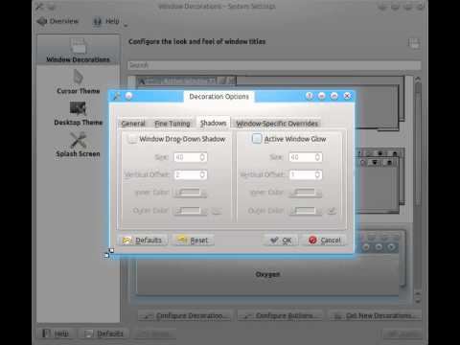This screenshot has height=345, width=460.
Task: Click the drop-down shadow Size spinbox
Action: [x=191, y=157]
